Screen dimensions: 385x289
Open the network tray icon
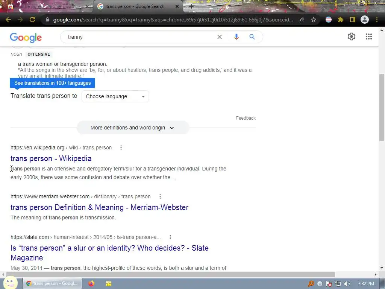pyautogui.click(x=338, y=284)
